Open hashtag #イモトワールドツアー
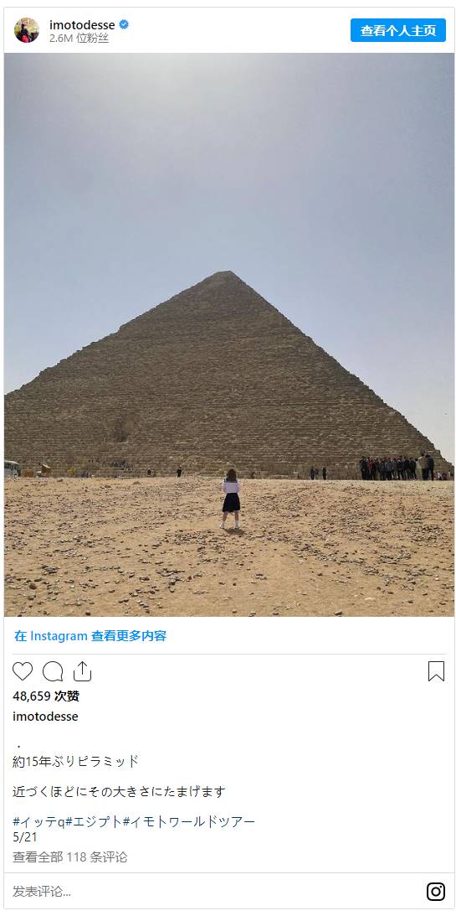Image resolution: width=456 pixels, height=916 pixels. coord(190,821)
